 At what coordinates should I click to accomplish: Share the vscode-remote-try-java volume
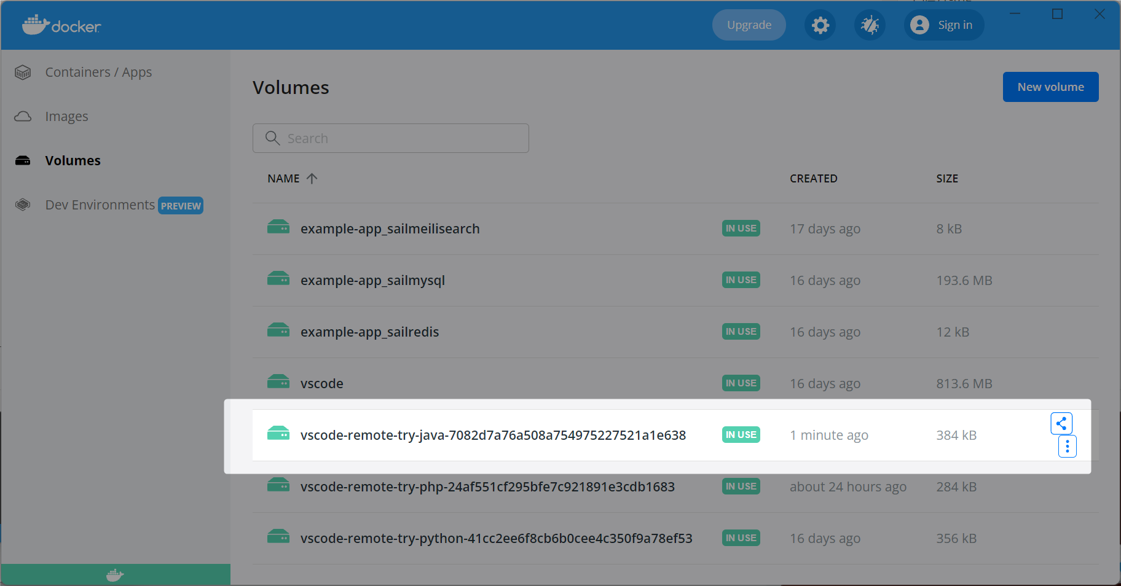click(x=1061, y=423)
